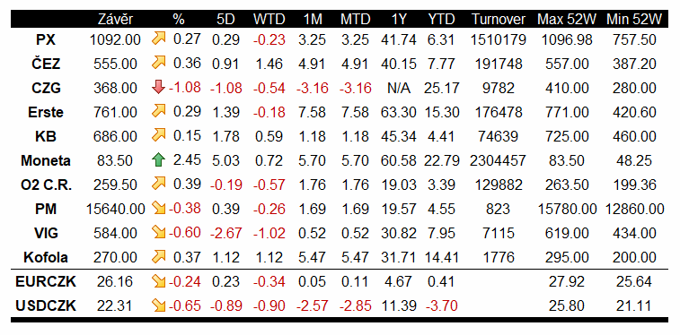The image size is (680, 335).
Task: Click the Kofola row label
Action: [46, 258]
